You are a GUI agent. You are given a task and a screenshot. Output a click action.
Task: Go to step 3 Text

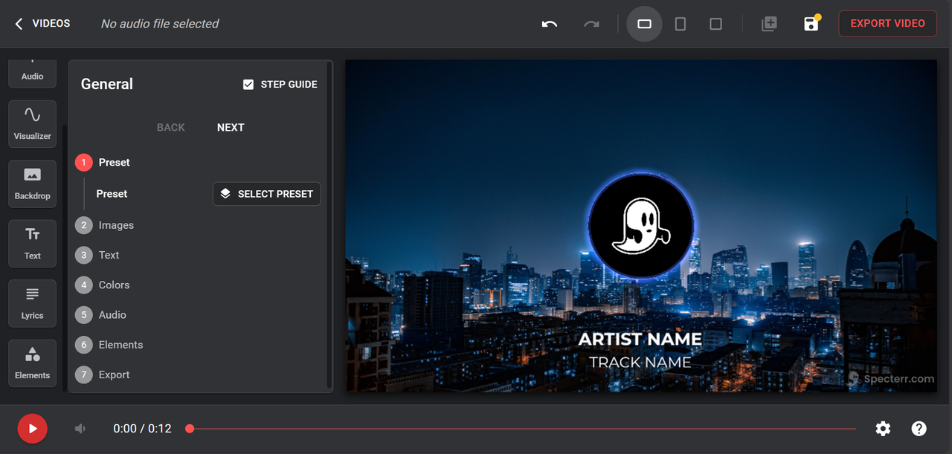pyautogui.click(x=97, y=255)
